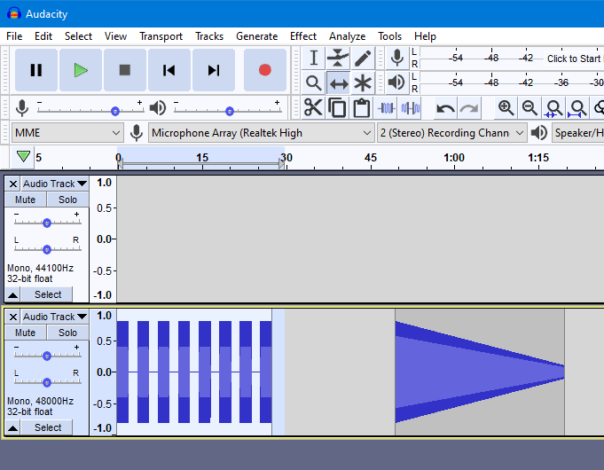Open the second Audio Track dropdown menu
The height and width of the screenshot is (470, 604).
click(55, 317)
